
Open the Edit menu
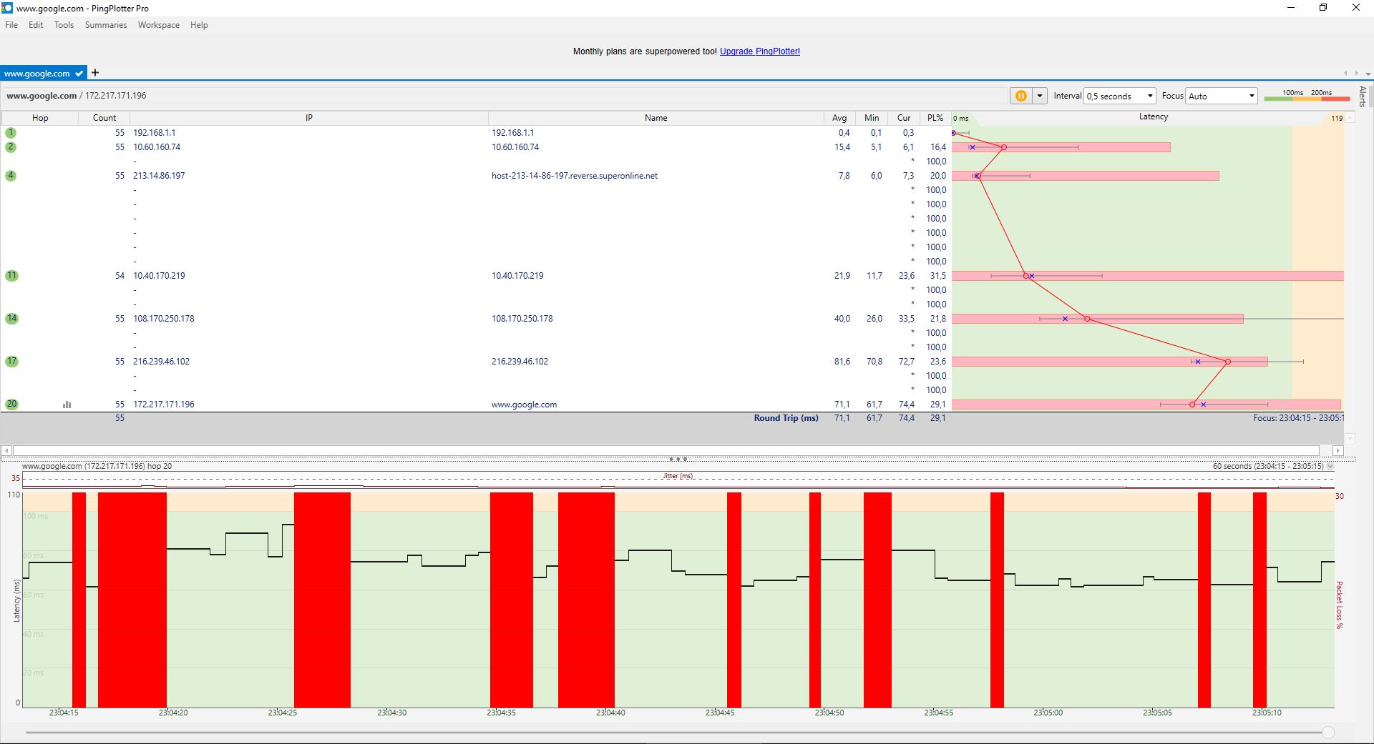point(36,25)
